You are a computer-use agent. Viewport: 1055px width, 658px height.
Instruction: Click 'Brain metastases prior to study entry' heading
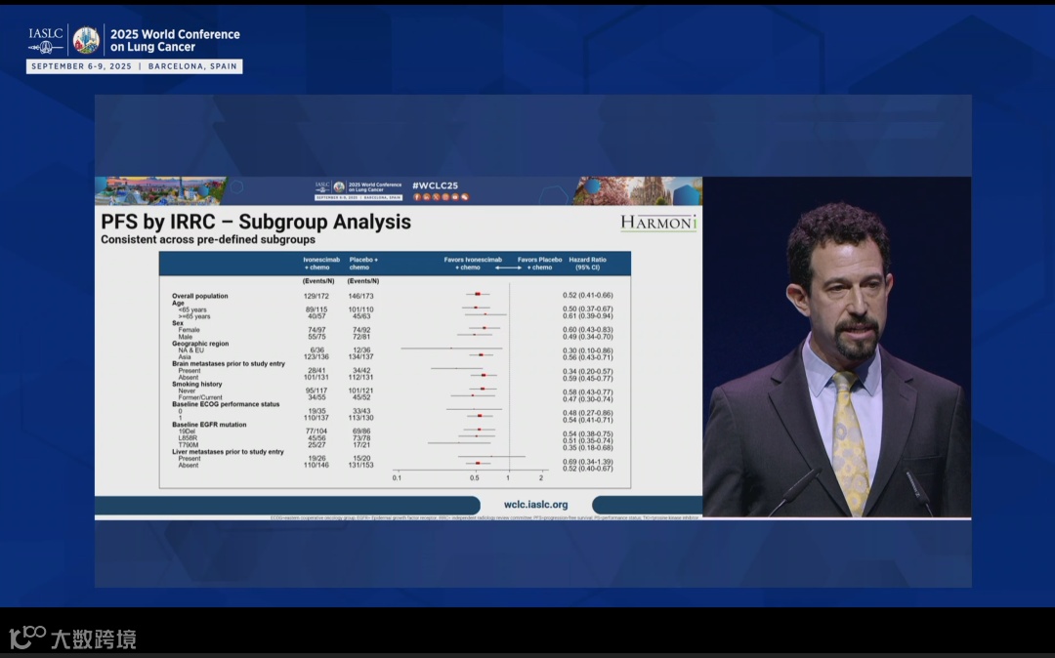tap(228, 363)
